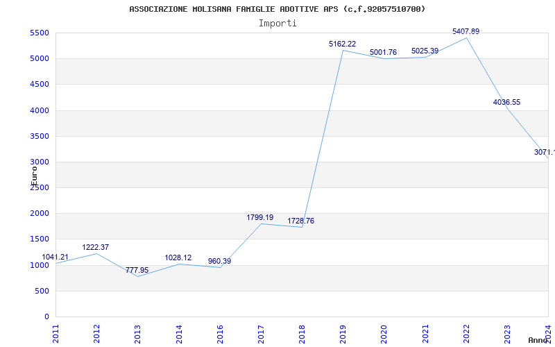Select data label 5001.76
The height and width of the screenshot is (347, 555).
(384, 53)
